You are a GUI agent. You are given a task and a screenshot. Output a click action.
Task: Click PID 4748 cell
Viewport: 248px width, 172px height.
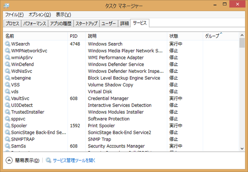pyautogui.click(x=75, y=44)
